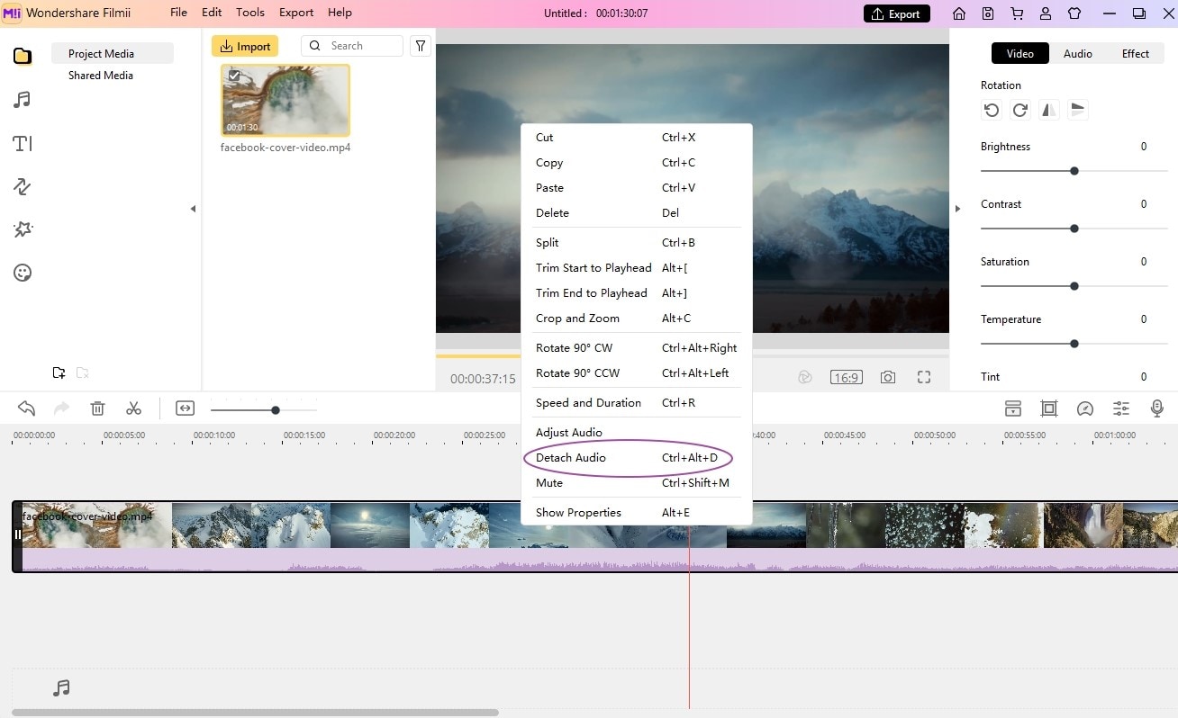
Task: Open the Export menu in menu bar
Action: (x=296, y=13)
